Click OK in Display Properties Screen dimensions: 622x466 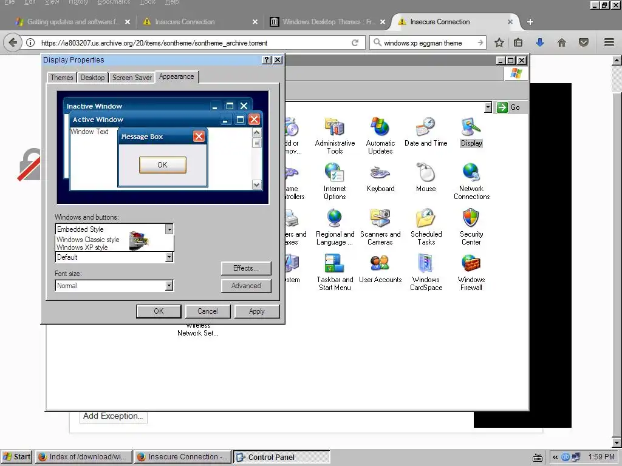click(159, 311)
